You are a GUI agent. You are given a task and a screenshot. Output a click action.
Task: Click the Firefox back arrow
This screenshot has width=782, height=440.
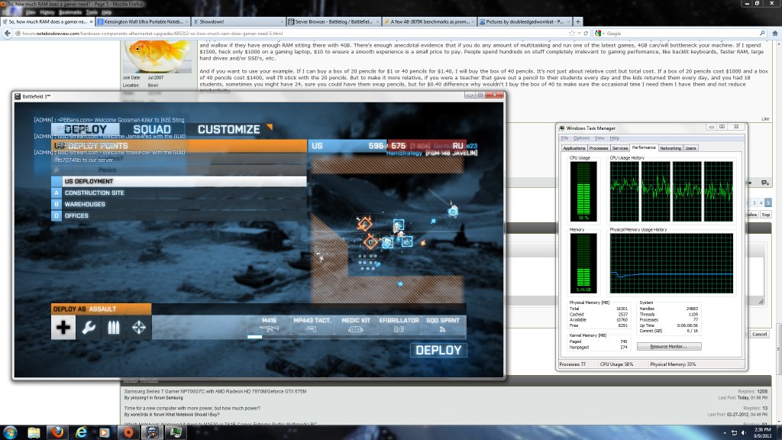(x=7, y=34)
